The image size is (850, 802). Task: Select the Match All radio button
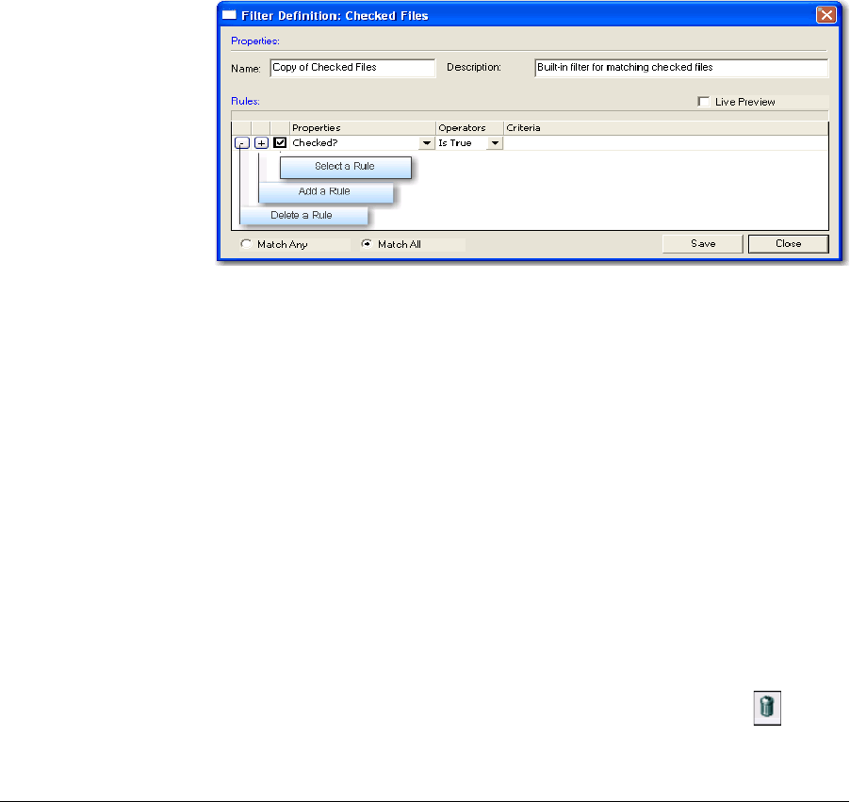(367, 244)
